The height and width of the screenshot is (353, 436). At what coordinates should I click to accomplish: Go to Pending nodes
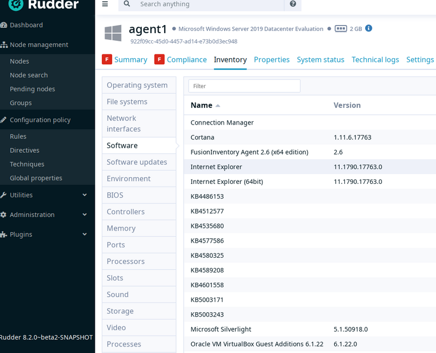pos(33,89)
